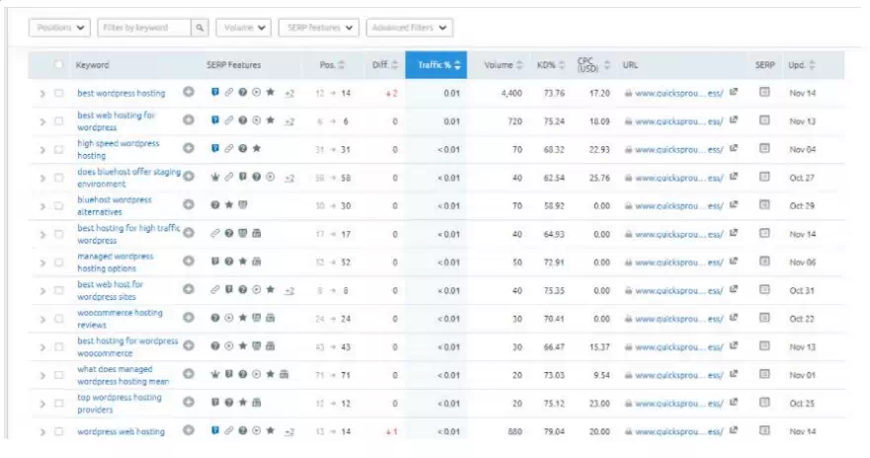Screen dimensions: 870x458
Task: Click the search magnifier in keyword filter
Action: click(x=199, y=29)
